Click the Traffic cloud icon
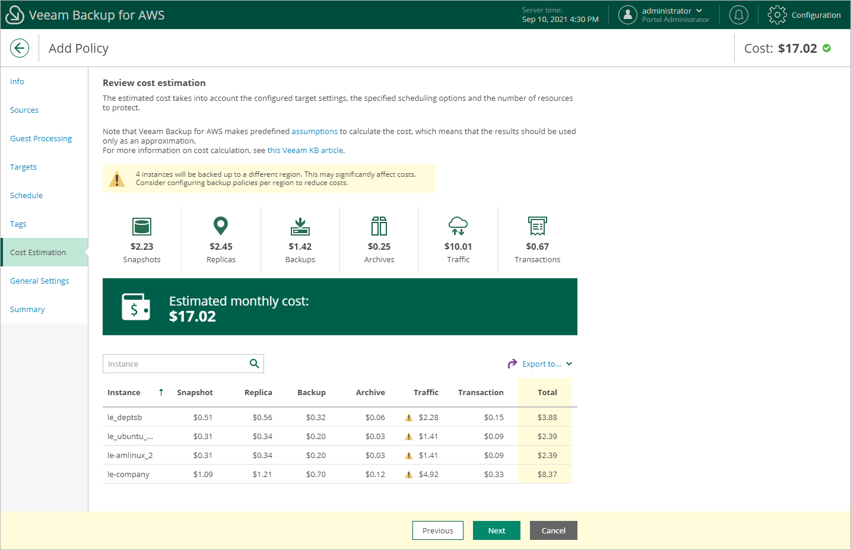 pos(458,226)
